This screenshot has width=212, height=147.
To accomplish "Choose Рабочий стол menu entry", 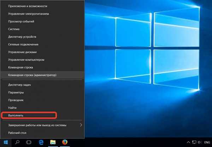I will 42,133.
